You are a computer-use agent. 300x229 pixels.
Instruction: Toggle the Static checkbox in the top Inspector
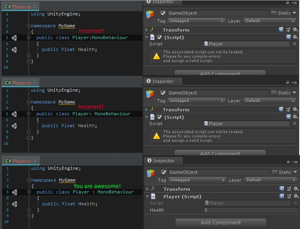(274, 13)
